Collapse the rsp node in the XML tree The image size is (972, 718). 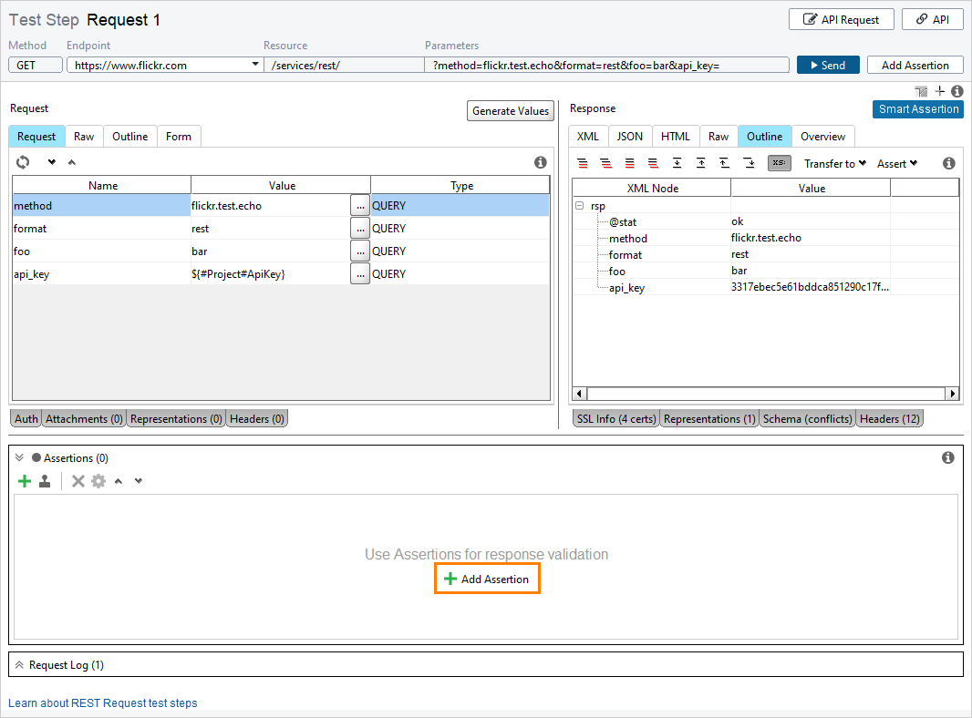(580, 206)
